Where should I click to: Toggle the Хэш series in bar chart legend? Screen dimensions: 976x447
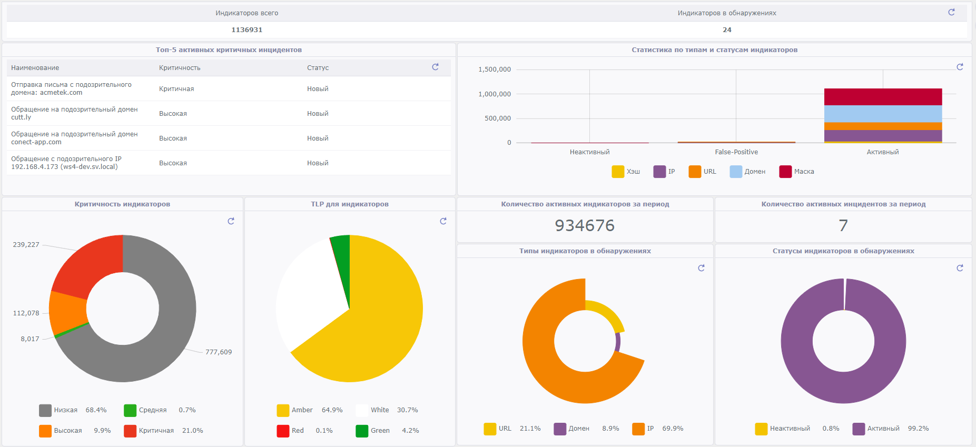point(626,172)
